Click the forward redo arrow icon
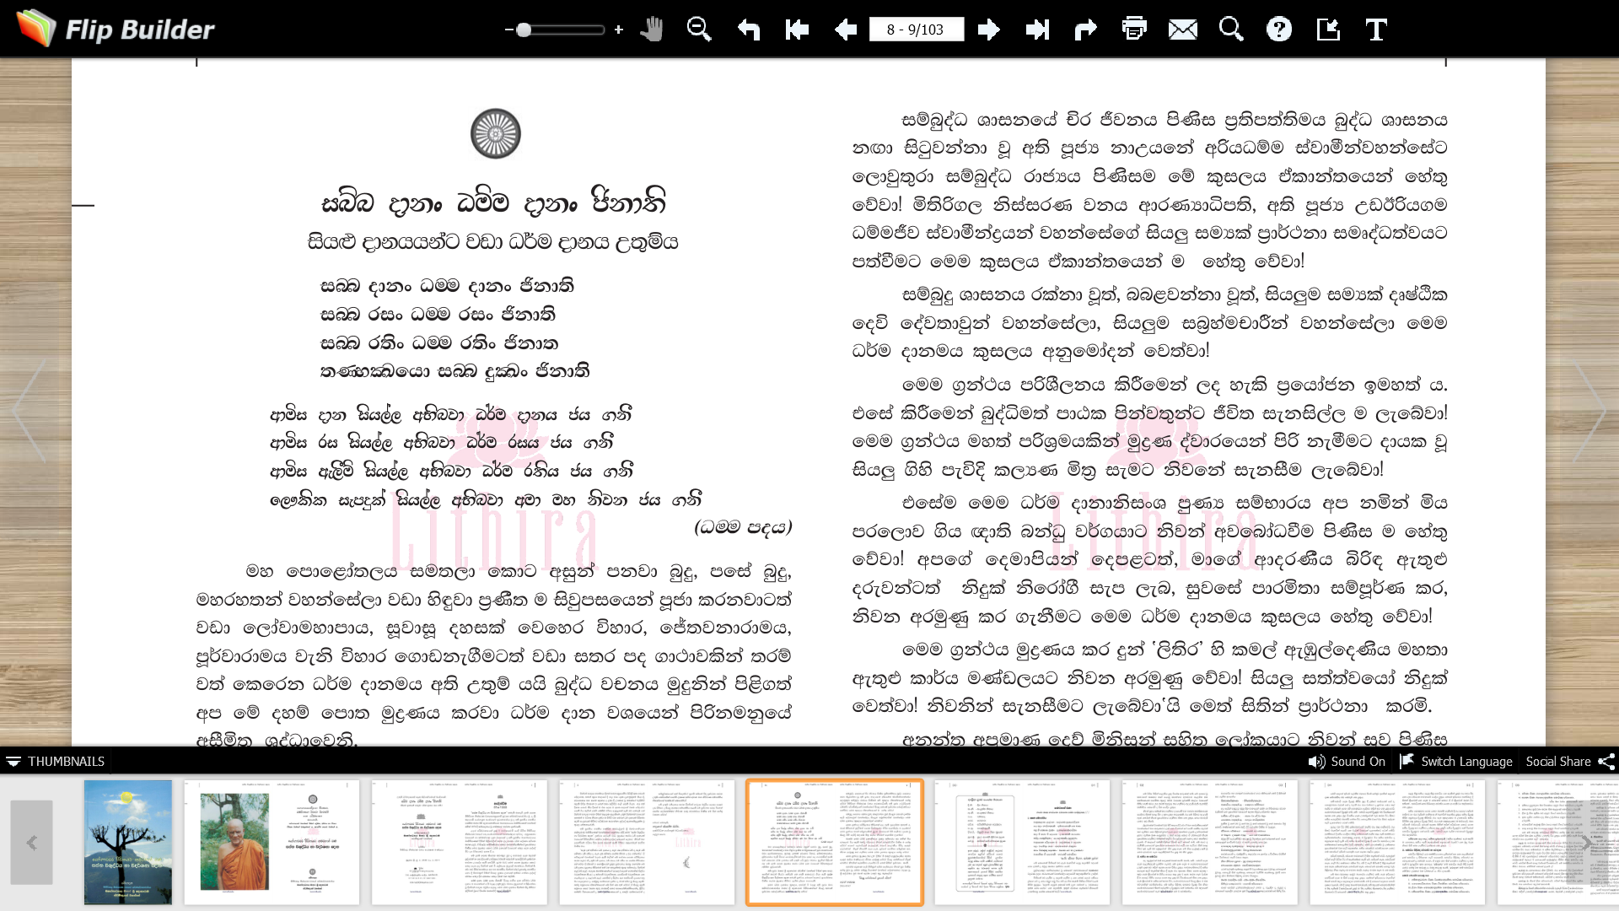The height and width of the screenshot is (911, 1619). [1085, 30]
